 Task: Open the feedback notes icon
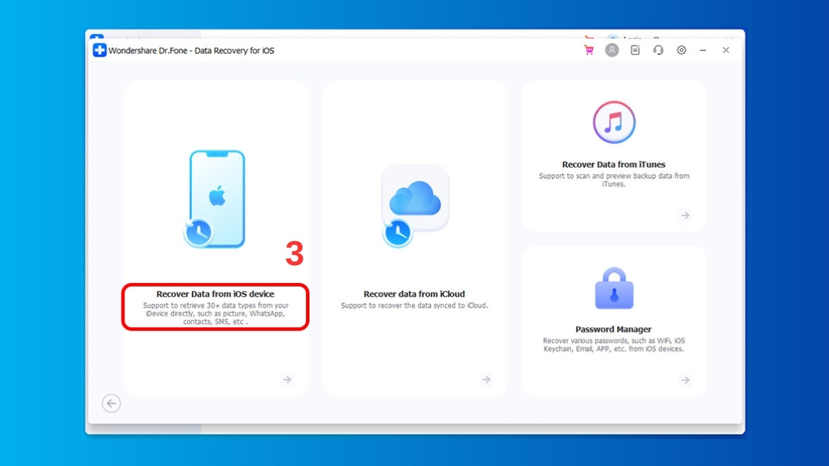[635, 50]
